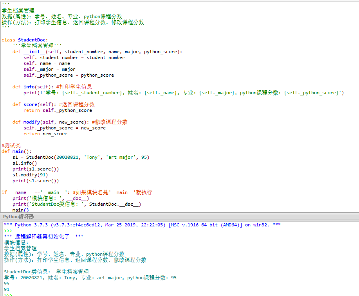Click the '#修改课程分数' comment

tap(110, 122)
